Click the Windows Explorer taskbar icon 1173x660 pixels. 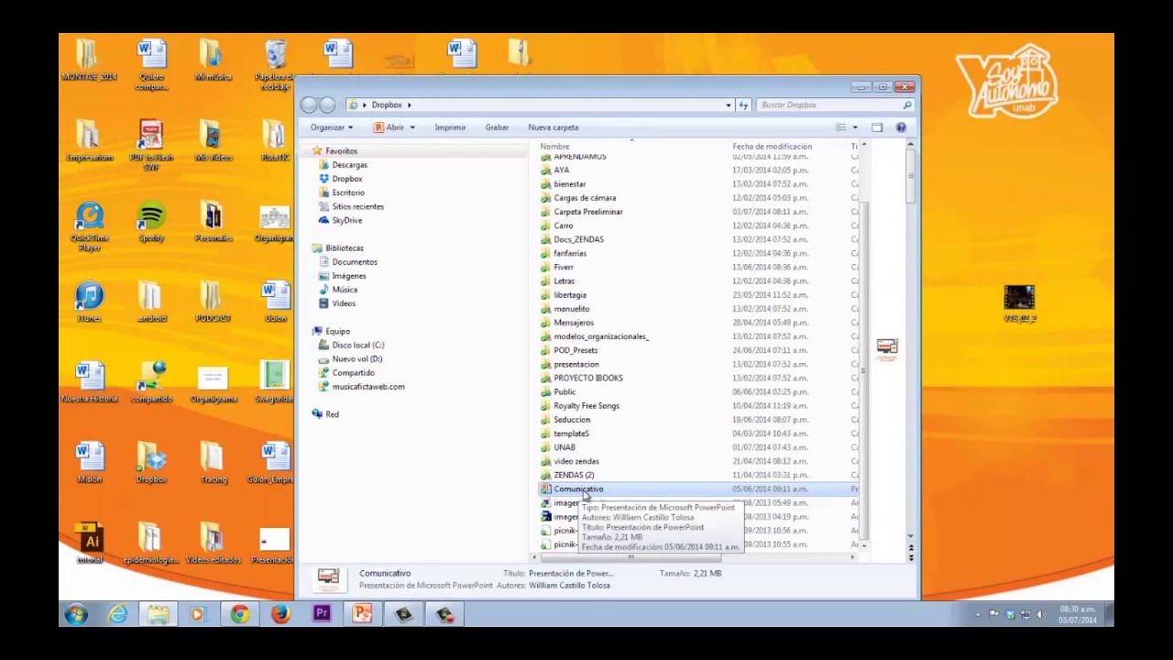click(158, 614)
